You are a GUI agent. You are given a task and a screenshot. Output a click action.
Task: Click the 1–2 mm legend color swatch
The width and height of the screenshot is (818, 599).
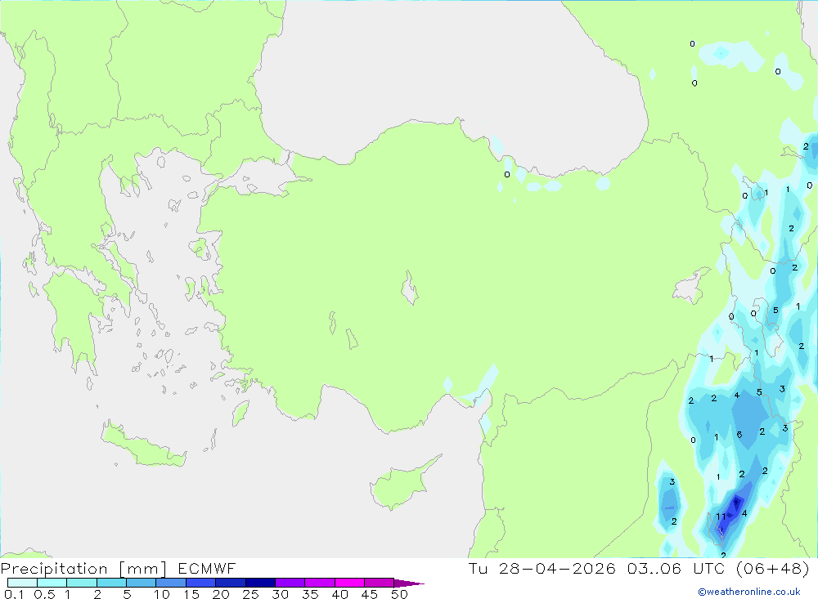(82, 583)
